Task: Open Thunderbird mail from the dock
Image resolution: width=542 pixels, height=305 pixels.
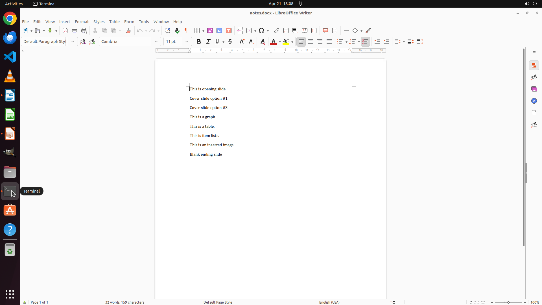Action: coord(10,38)
